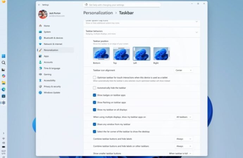The image size is (243, 158).
Task: Launch Microsoft Edge from the taskbar
Action: pos(4,90)
